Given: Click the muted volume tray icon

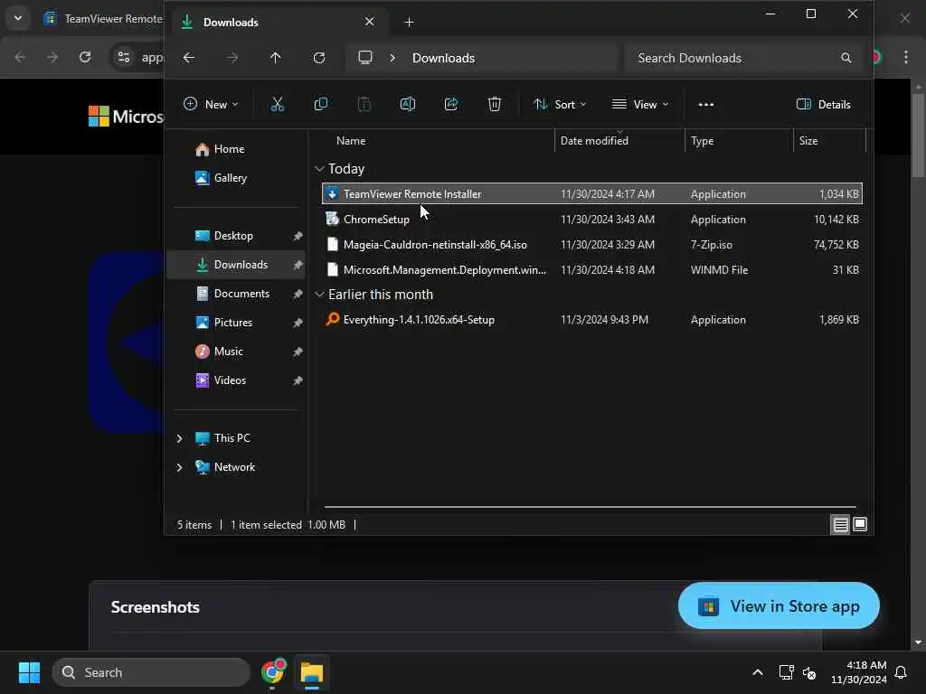Looking at the screenshot, I should click(809, 672).
